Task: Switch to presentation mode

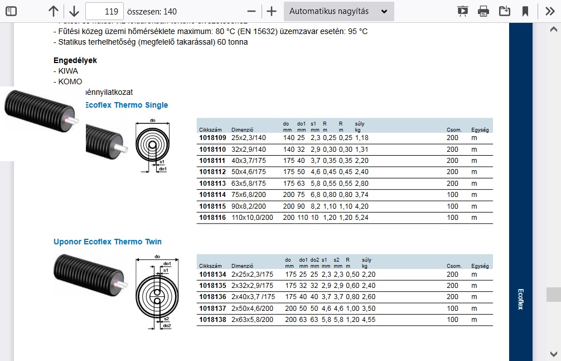Action: coord(462,11)
